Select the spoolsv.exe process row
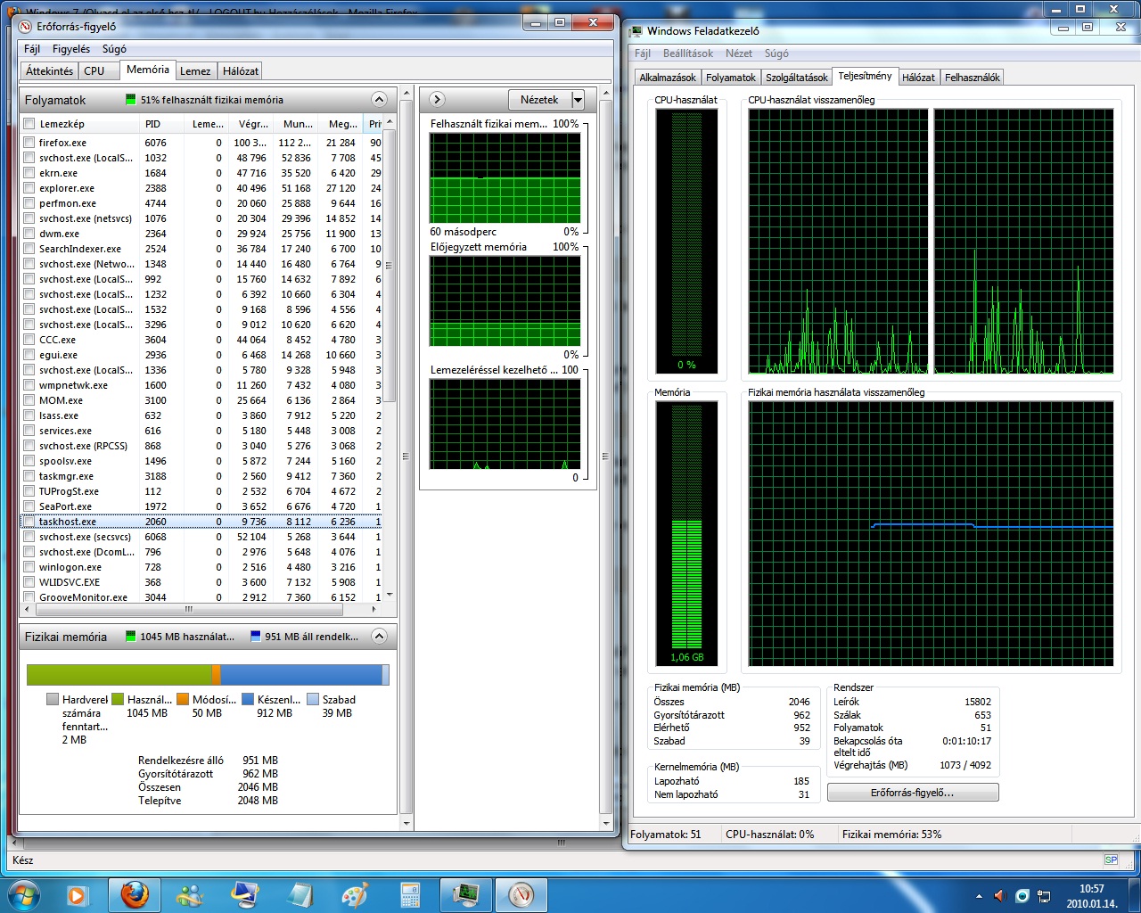 [203, 461]
